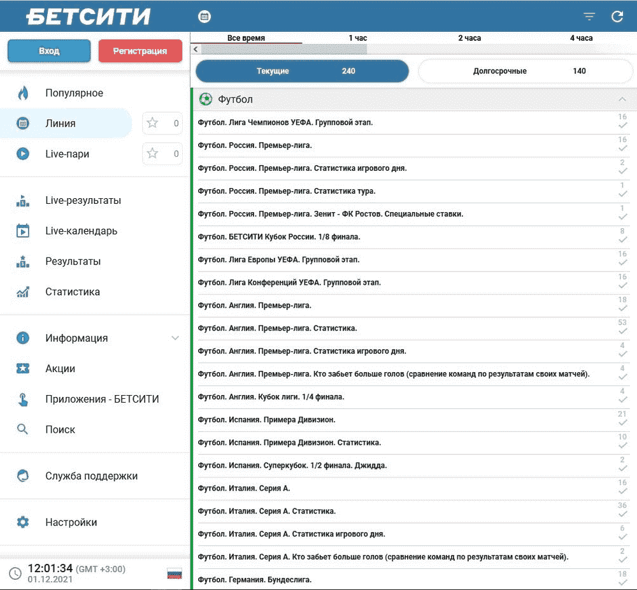Image resolution: width=637 pixels, height=590 pixels.
Task: Open Live-пари in sidebar
Action: [x=67, y=154]
